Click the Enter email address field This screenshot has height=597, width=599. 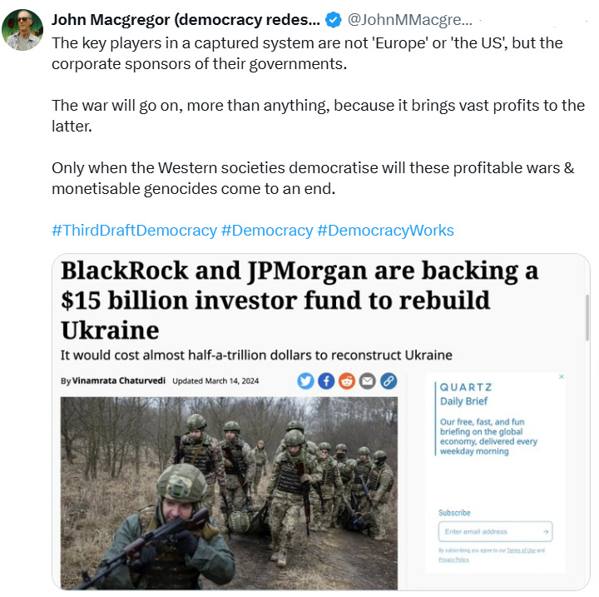coord(496,531)
